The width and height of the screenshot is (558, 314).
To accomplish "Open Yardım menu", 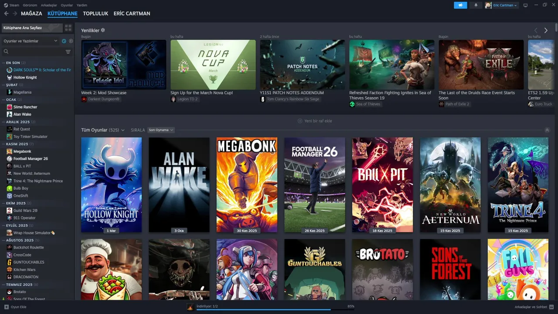I will tap(82, 5).
